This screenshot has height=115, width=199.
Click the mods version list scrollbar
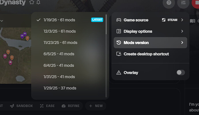pyautogui.click(x=106, y=24)
